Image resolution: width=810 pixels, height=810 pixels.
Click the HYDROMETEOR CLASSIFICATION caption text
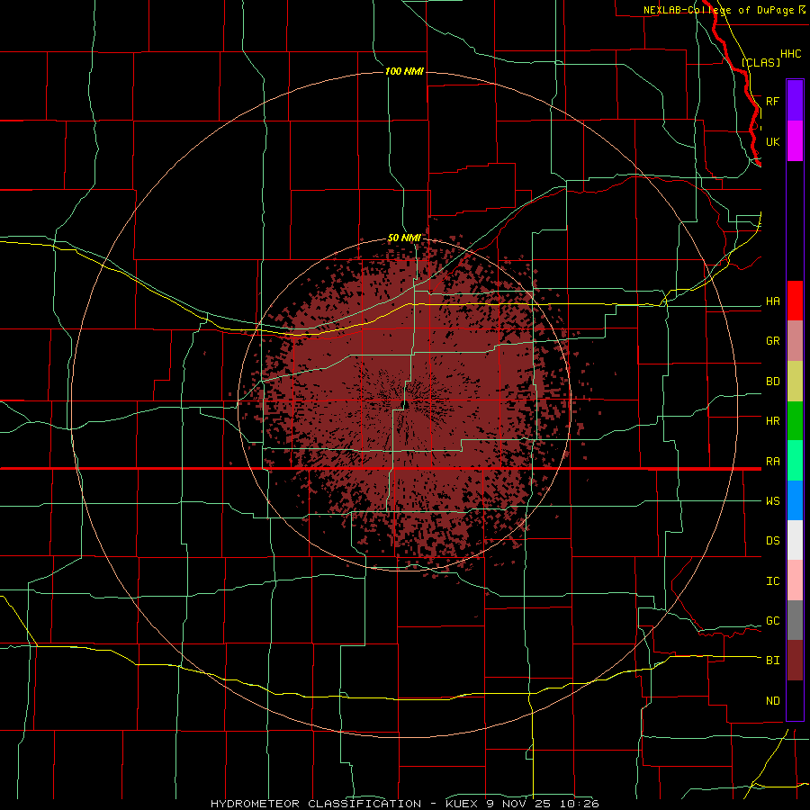click(x=316, y=804)
